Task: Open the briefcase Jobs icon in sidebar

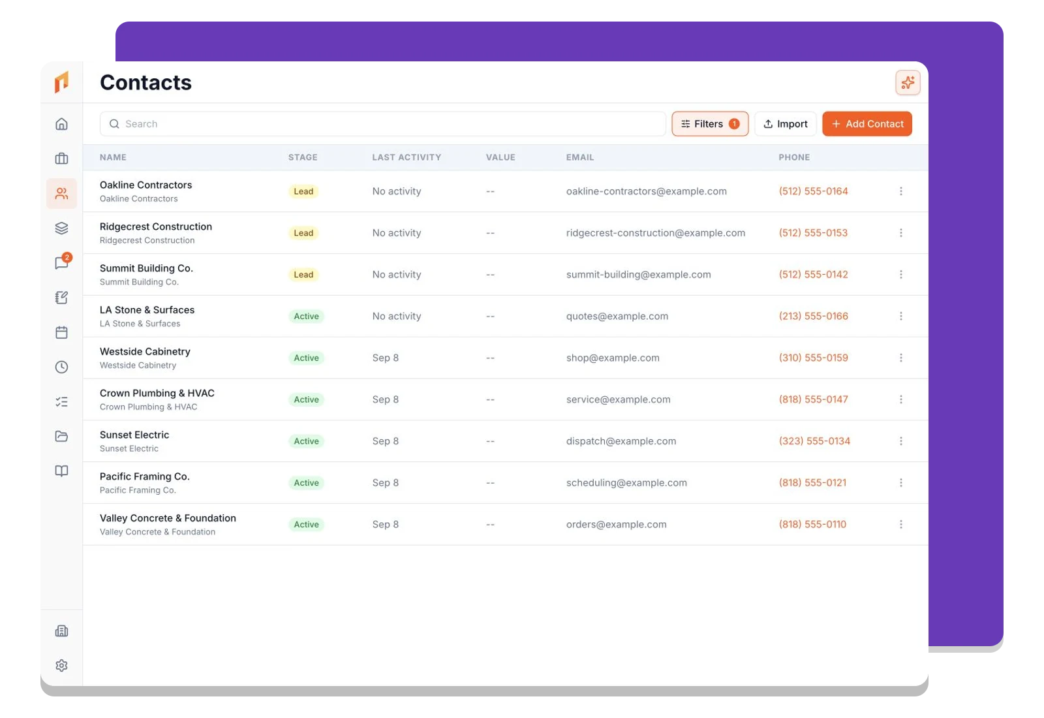Action: tap(61, 159)
